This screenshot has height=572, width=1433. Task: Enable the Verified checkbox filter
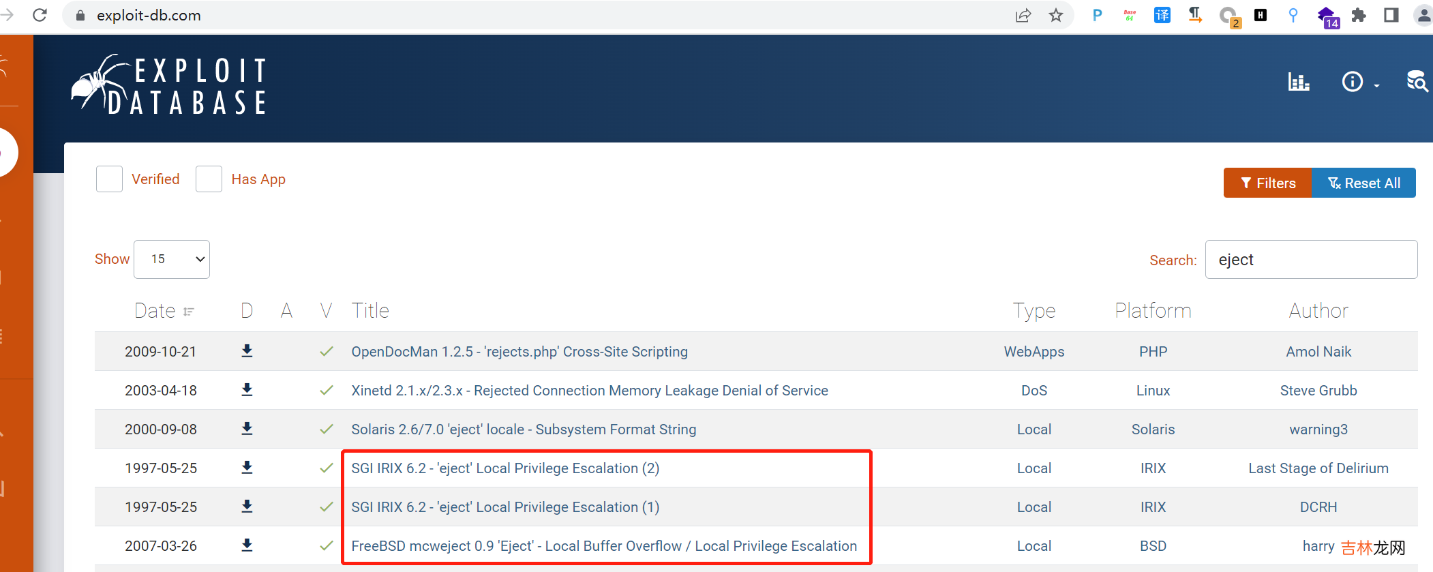point(109,179)
